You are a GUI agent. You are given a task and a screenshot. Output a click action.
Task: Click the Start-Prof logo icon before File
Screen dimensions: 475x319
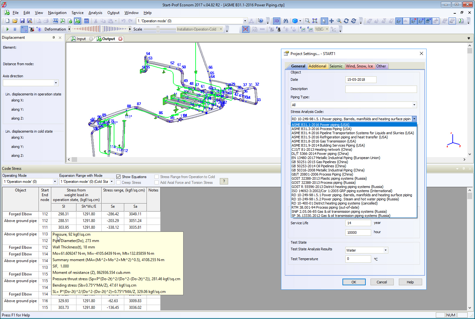7,13
